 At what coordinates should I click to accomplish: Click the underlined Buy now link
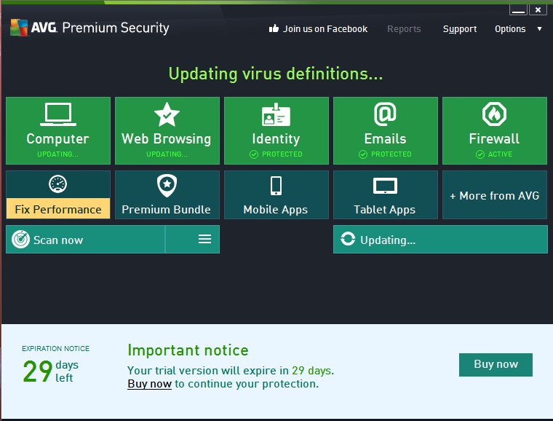150,384
